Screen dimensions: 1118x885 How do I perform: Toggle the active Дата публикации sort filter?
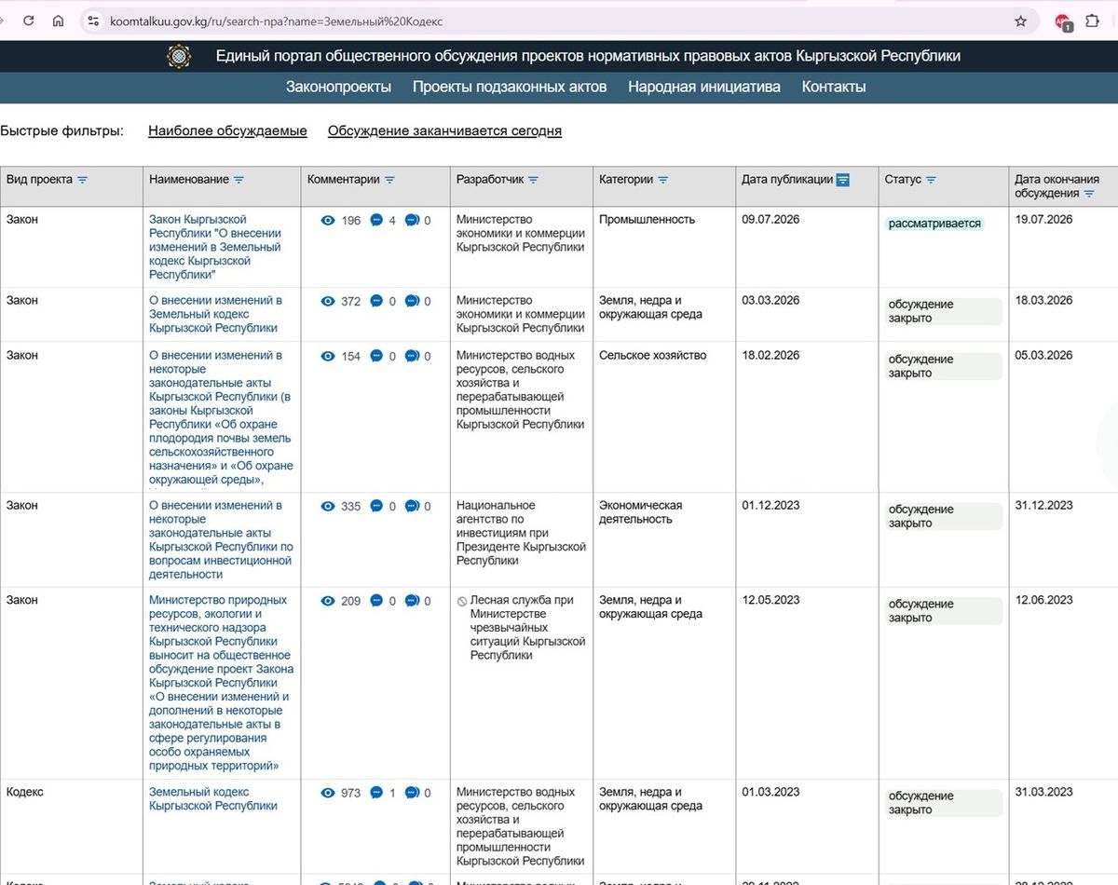pos(843,180)
